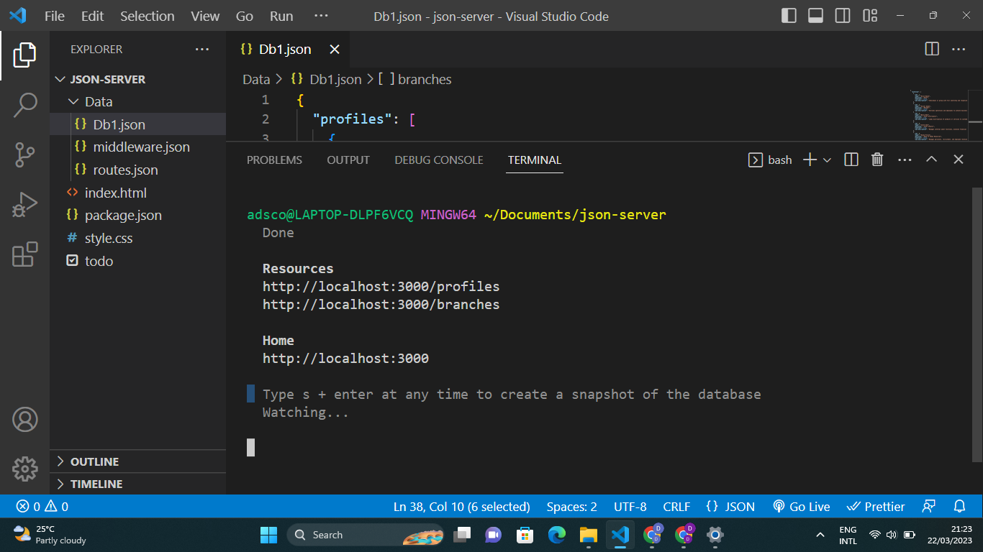
Task: Open Microsoft Edge from taskbar
Action: click(x=556, y=535)
